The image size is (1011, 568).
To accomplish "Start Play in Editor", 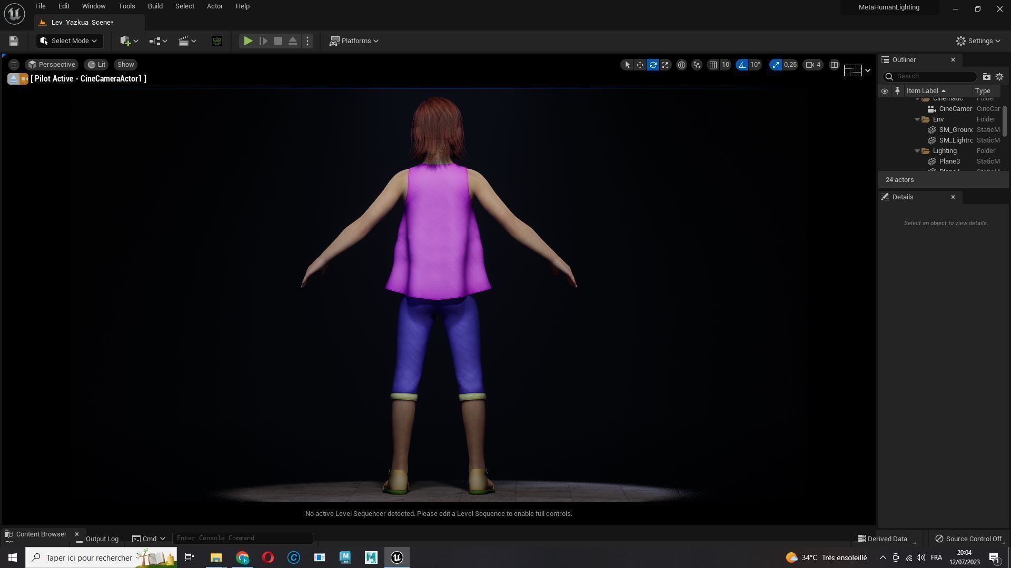I will tap(248, 41).
